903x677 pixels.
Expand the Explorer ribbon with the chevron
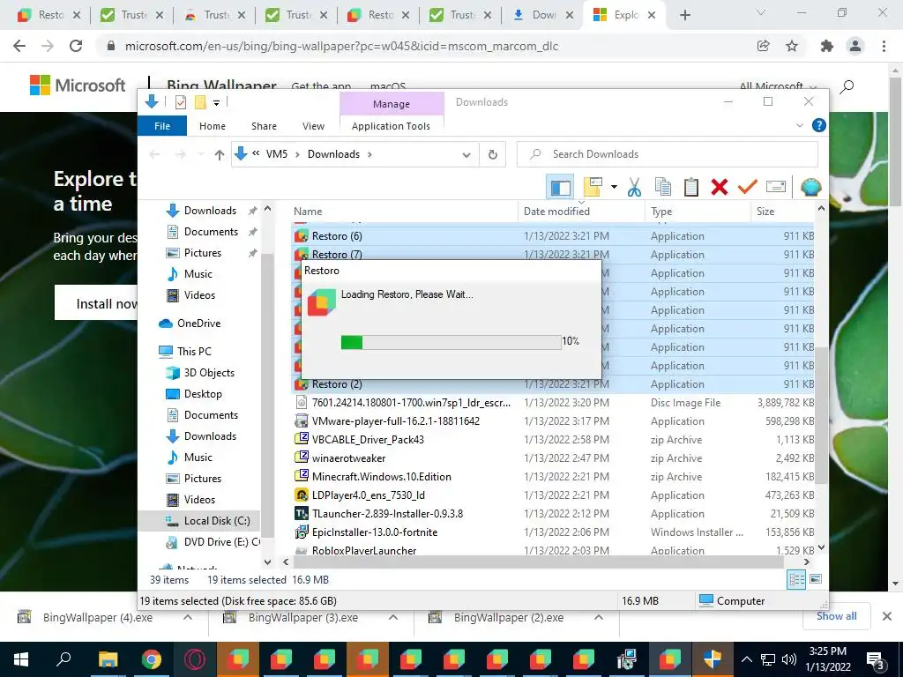pos(799,125)
